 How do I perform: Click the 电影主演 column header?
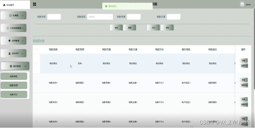(133, 49)
